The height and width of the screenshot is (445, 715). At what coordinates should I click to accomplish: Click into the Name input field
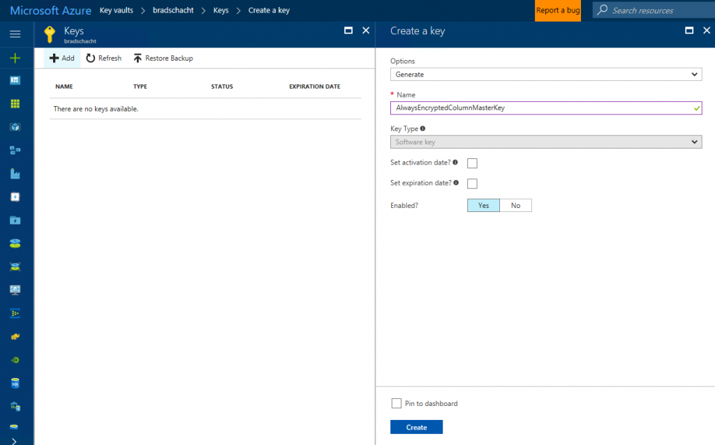(x=546, y=108)
